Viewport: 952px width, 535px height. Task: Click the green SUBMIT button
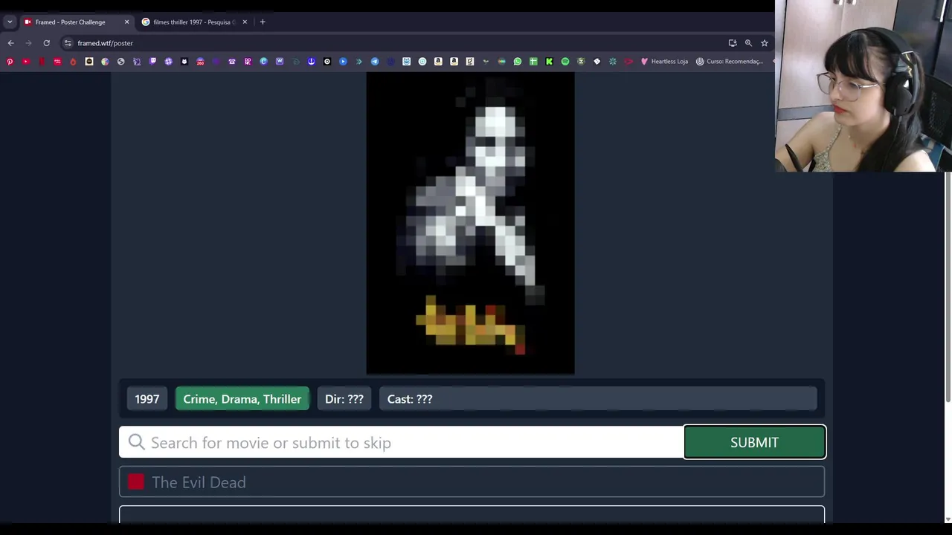coord(754,442)
